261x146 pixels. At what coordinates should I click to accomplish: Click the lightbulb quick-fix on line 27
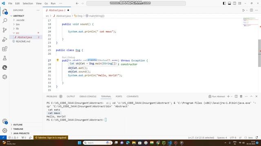(x=58, y=60)
